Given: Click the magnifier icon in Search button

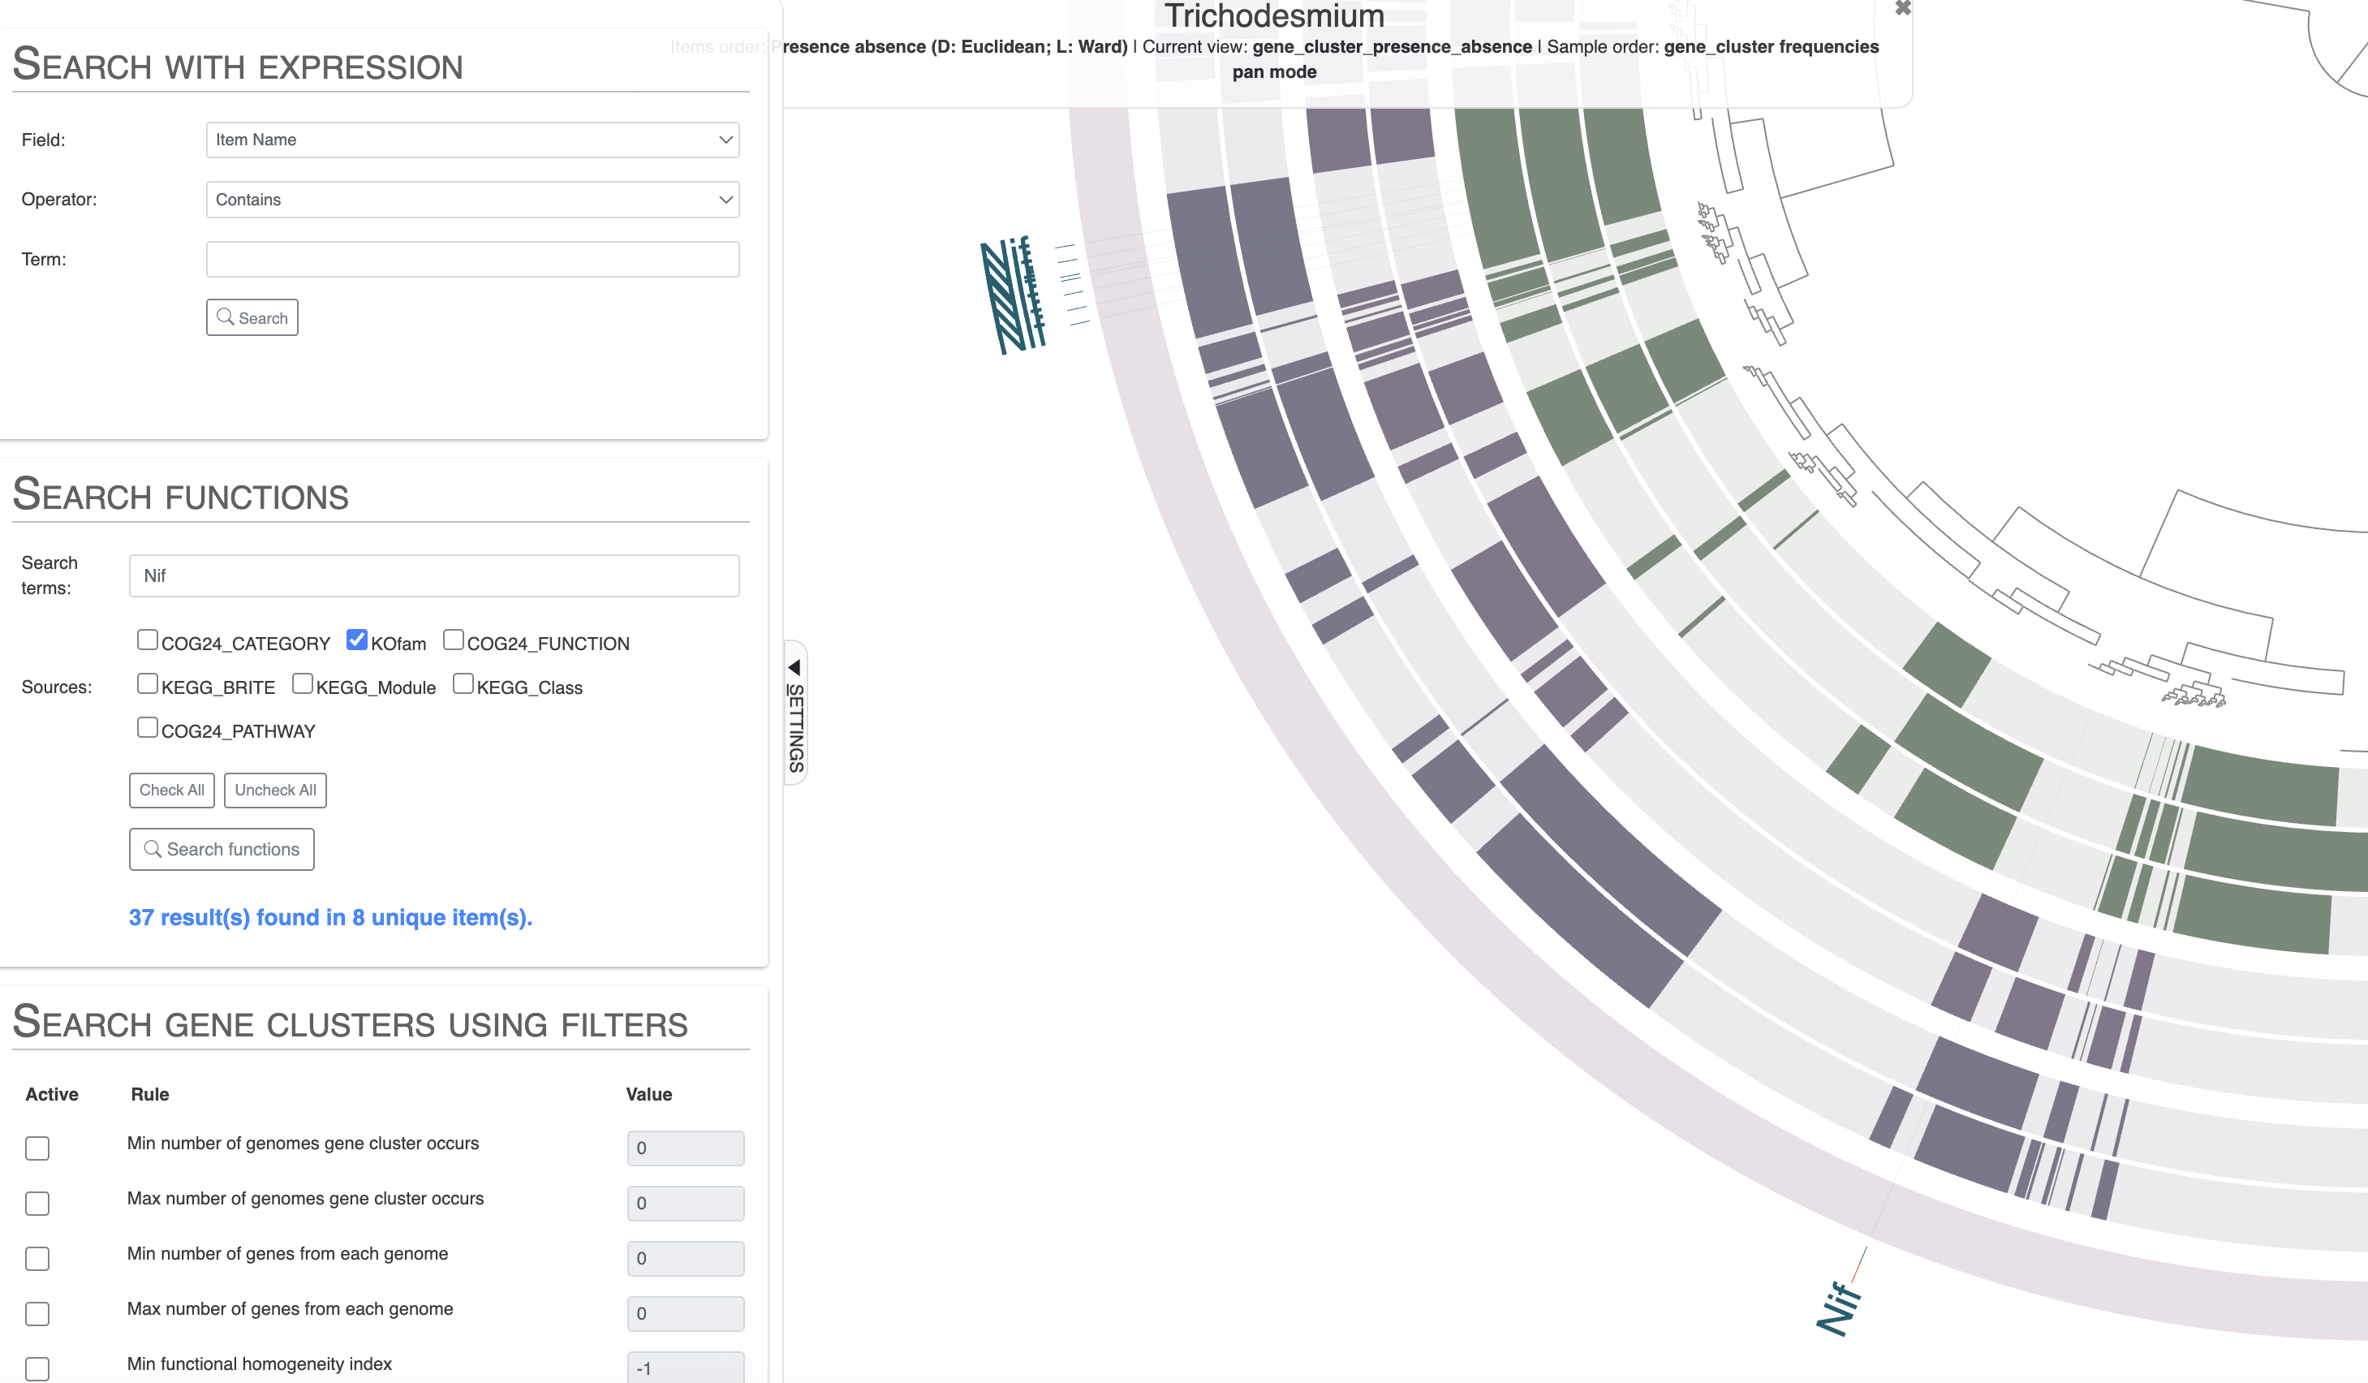Looking at the screenshot, I should [225, 317].
